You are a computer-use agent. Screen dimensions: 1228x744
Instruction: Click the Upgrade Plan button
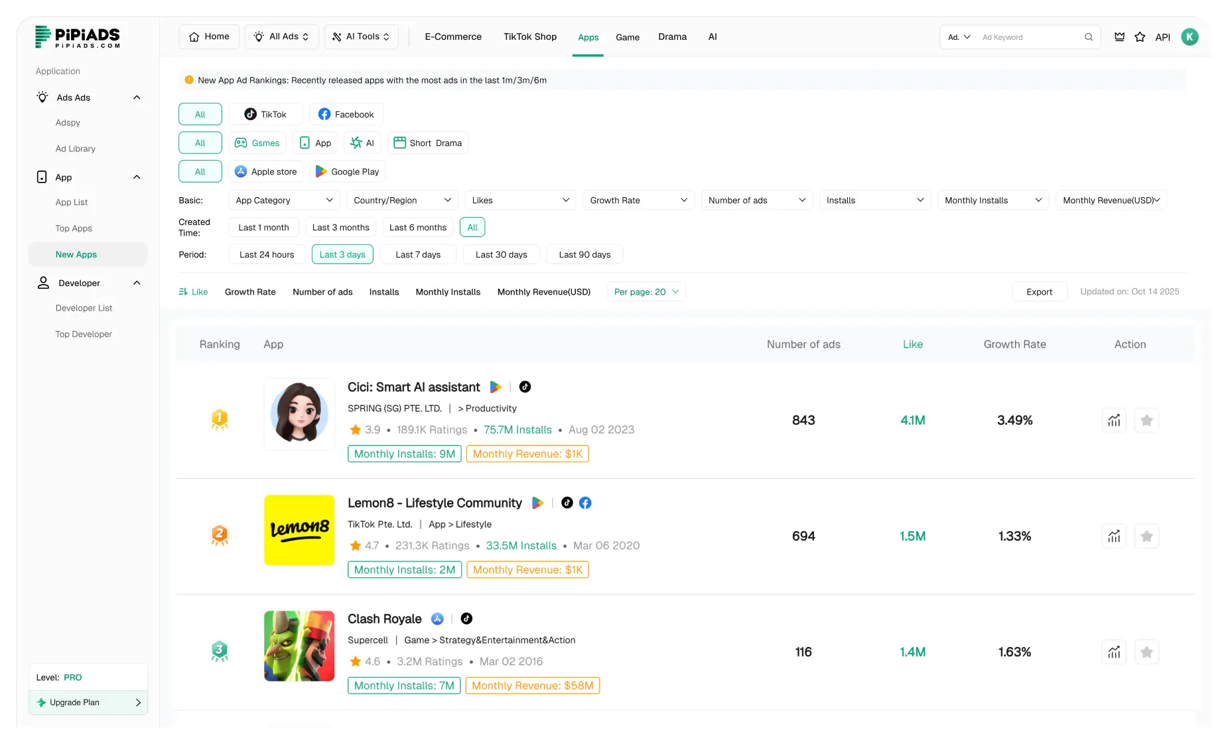[x=88, y=702]
